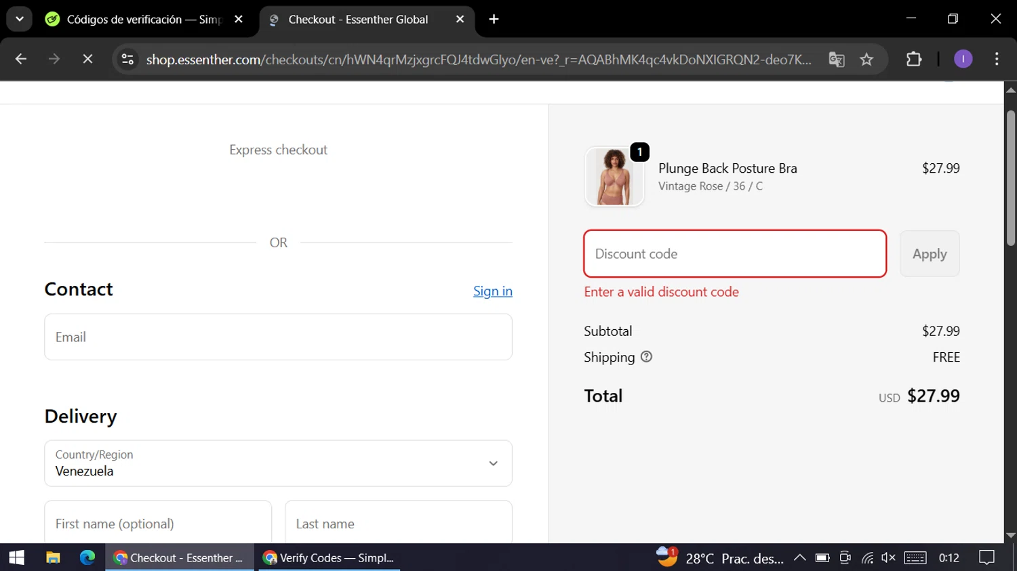Click the address bar URL
Viewport: 1017px width, 571px height.
point(479,60)
